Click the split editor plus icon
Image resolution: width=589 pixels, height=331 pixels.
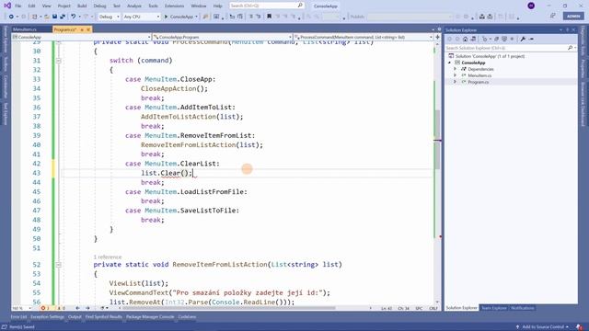pyautogui.click(x=437, y=37)
